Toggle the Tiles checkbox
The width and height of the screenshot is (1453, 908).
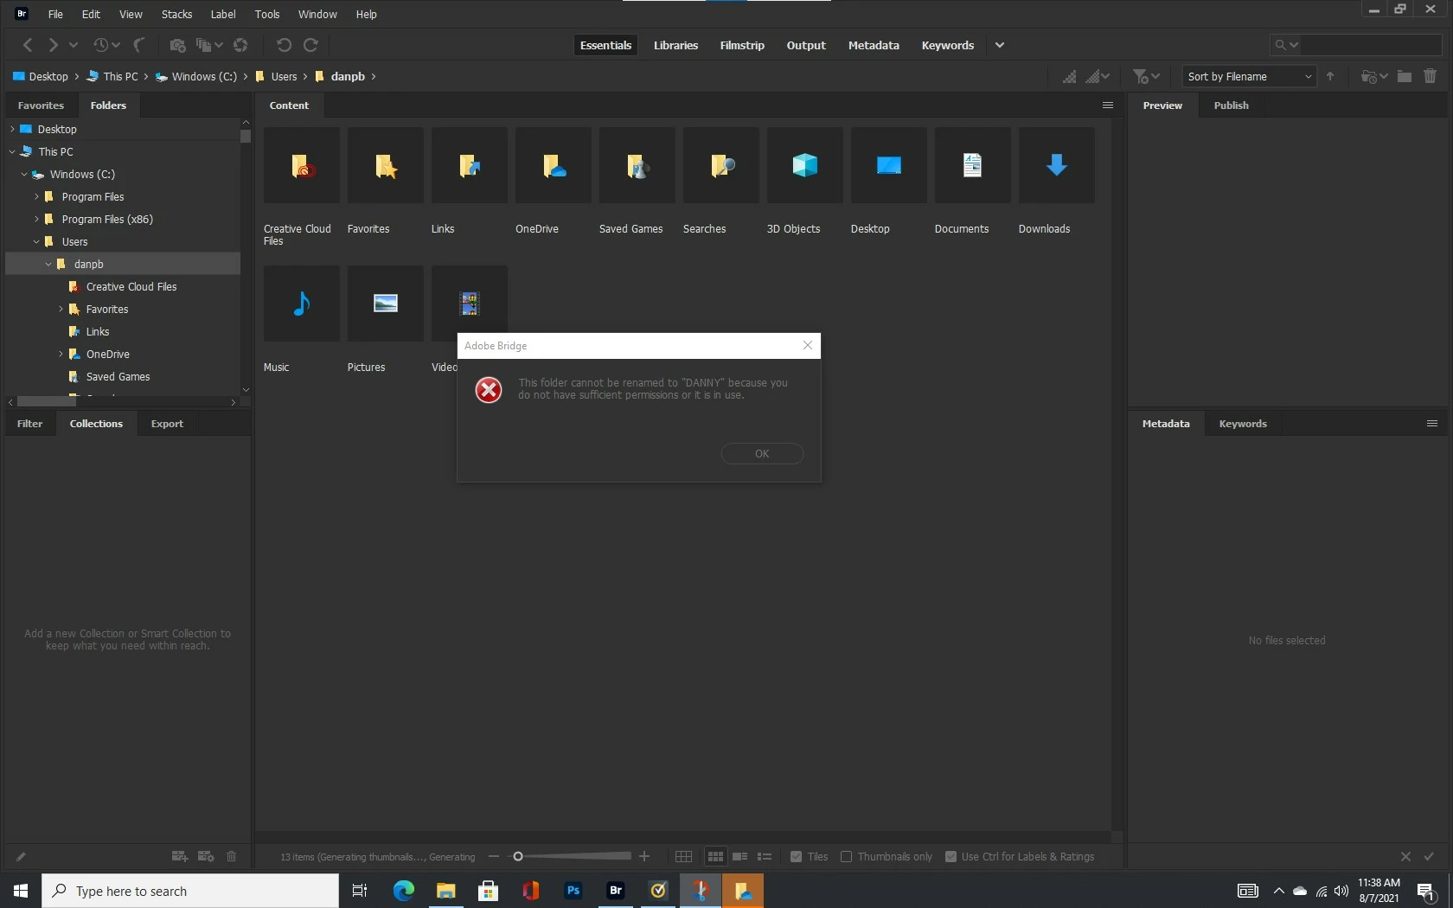(x=796, y=857)
